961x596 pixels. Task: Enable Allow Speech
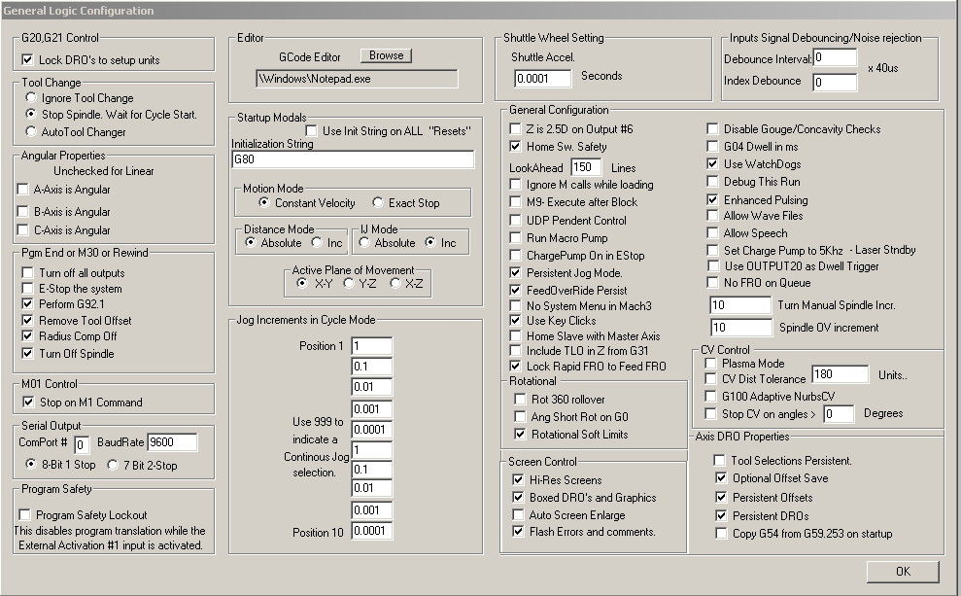(712, 233)
